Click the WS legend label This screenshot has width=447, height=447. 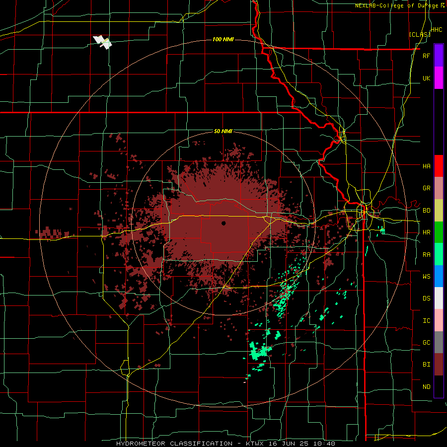point(426,277)
